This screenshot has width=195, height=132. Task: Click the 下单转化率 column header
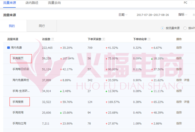tap(140, 39)
